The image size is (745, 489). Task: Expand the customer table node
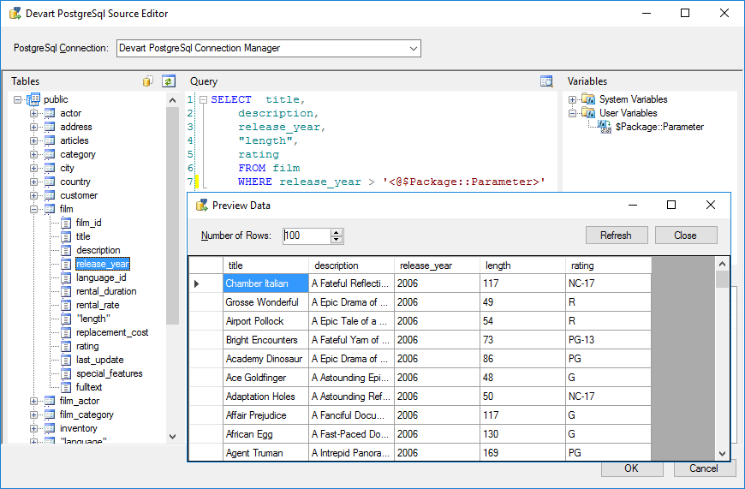(x=34, y=195)
